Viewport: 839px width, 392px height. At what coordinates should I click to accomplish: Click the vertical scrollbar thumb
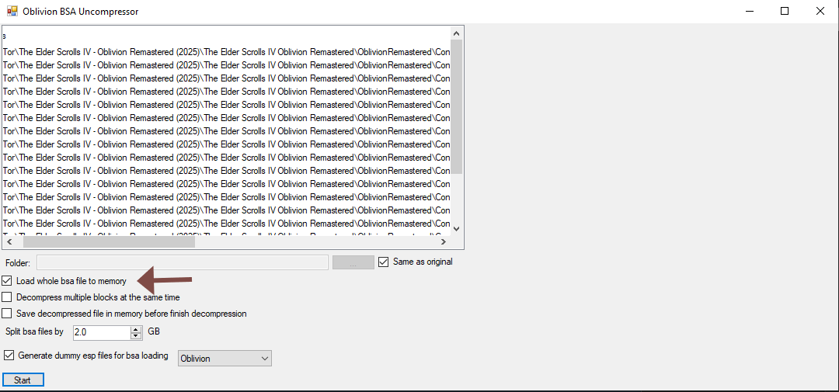pos(457,107)
